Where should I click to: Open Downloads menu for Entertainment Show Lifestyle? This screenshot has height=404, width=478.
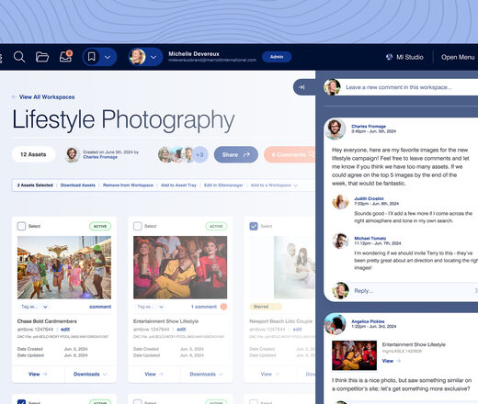coord(207,374)
